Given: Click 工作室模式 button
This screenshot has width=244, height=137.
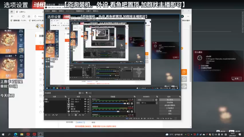Looking at the screenshot, I should (x=170, y=108).
